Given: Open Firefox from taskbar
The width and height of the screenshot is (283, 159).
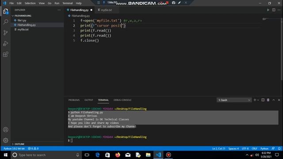Looking at the screenshot, I should [118, 155].
